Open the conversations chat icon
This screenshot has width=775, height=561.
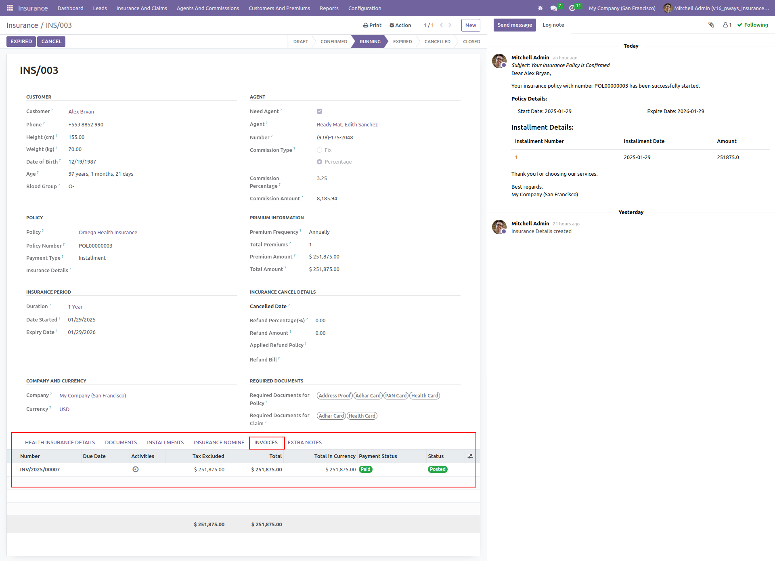554,8
